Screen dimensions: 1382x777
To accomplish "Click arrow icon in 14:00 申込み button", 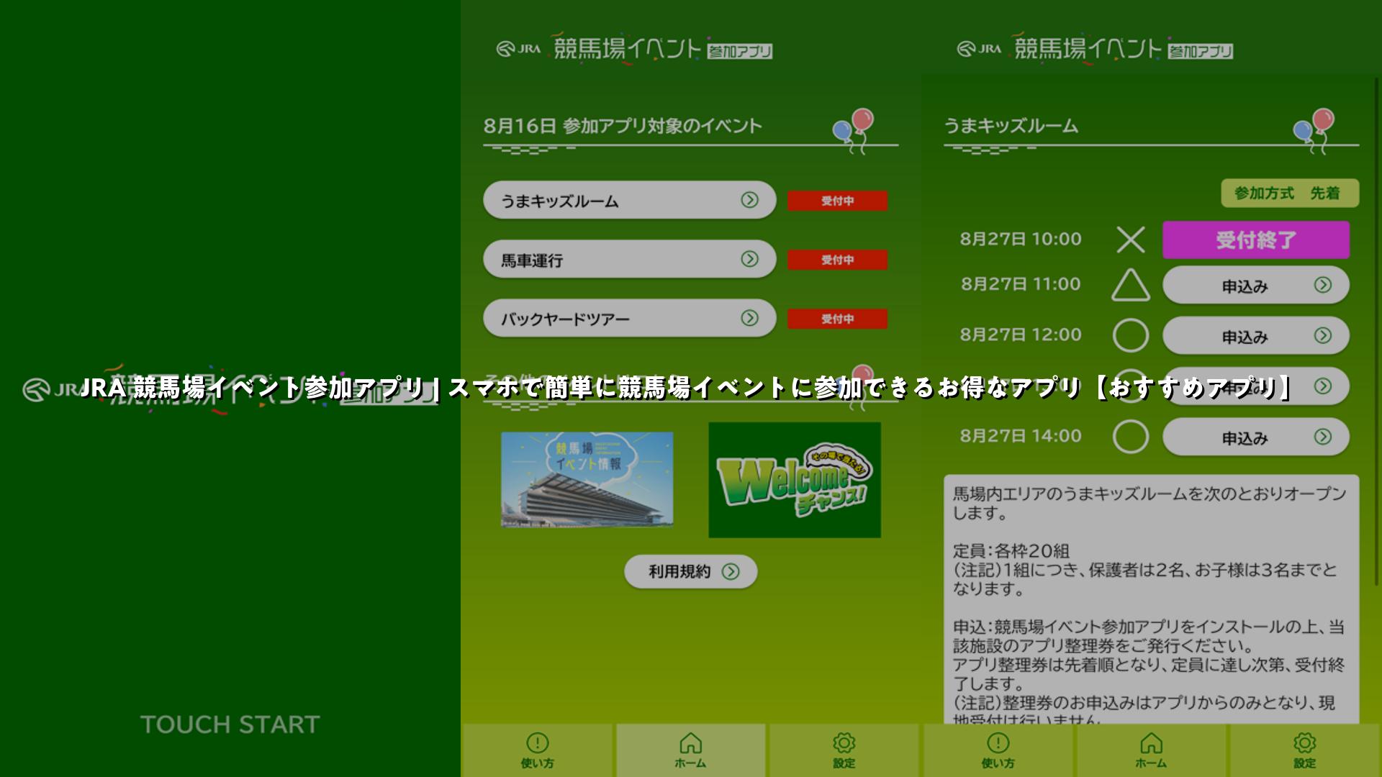I will 1323,437.
